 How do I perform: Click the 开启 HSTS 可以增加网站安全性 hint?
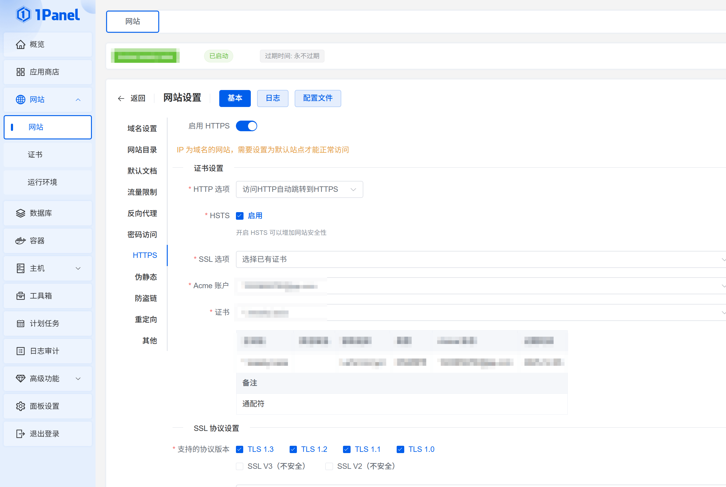(281, 233)
